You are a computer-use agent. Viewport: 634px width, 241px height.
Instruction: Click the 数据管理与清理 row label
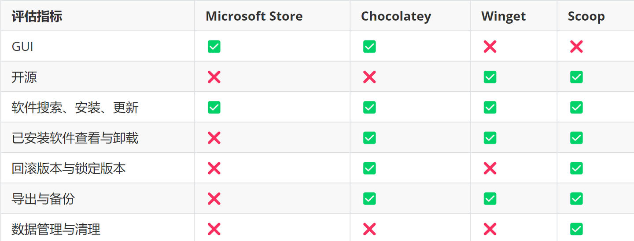coord(56,229)
